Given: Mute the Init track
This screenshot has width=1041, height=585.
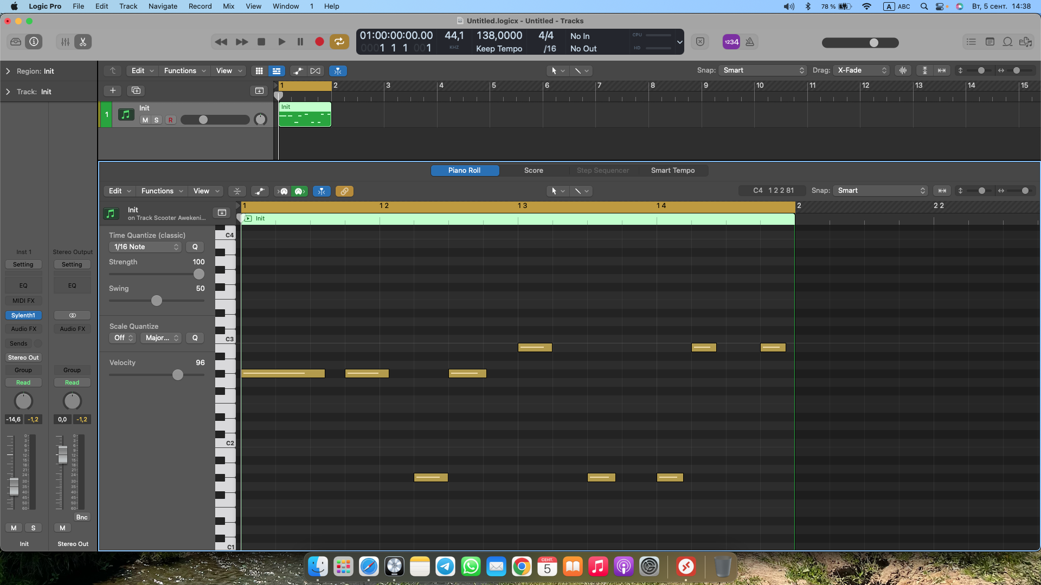Looking at the screenshot, I should click(145, 120).
